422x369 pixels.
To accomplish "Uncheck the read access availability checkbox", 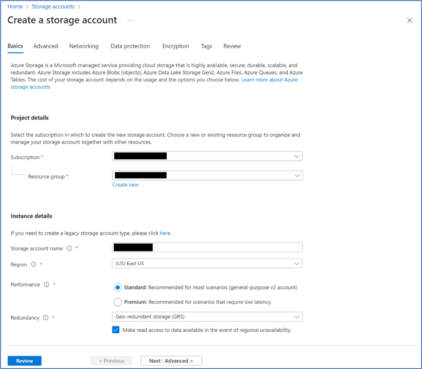I will click(x=116, y=330).
